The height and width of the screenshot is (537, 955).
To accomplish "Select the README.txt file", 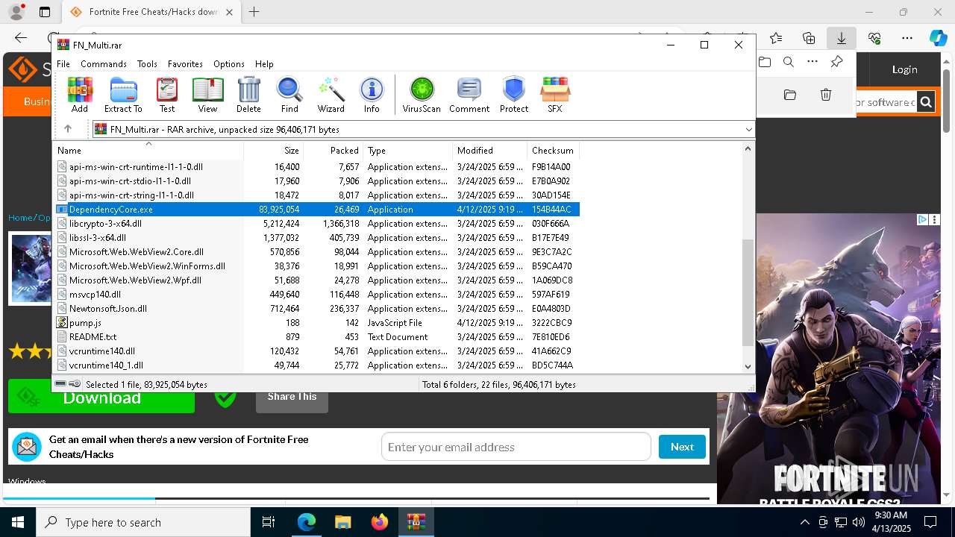I will [x=93, y=337].
